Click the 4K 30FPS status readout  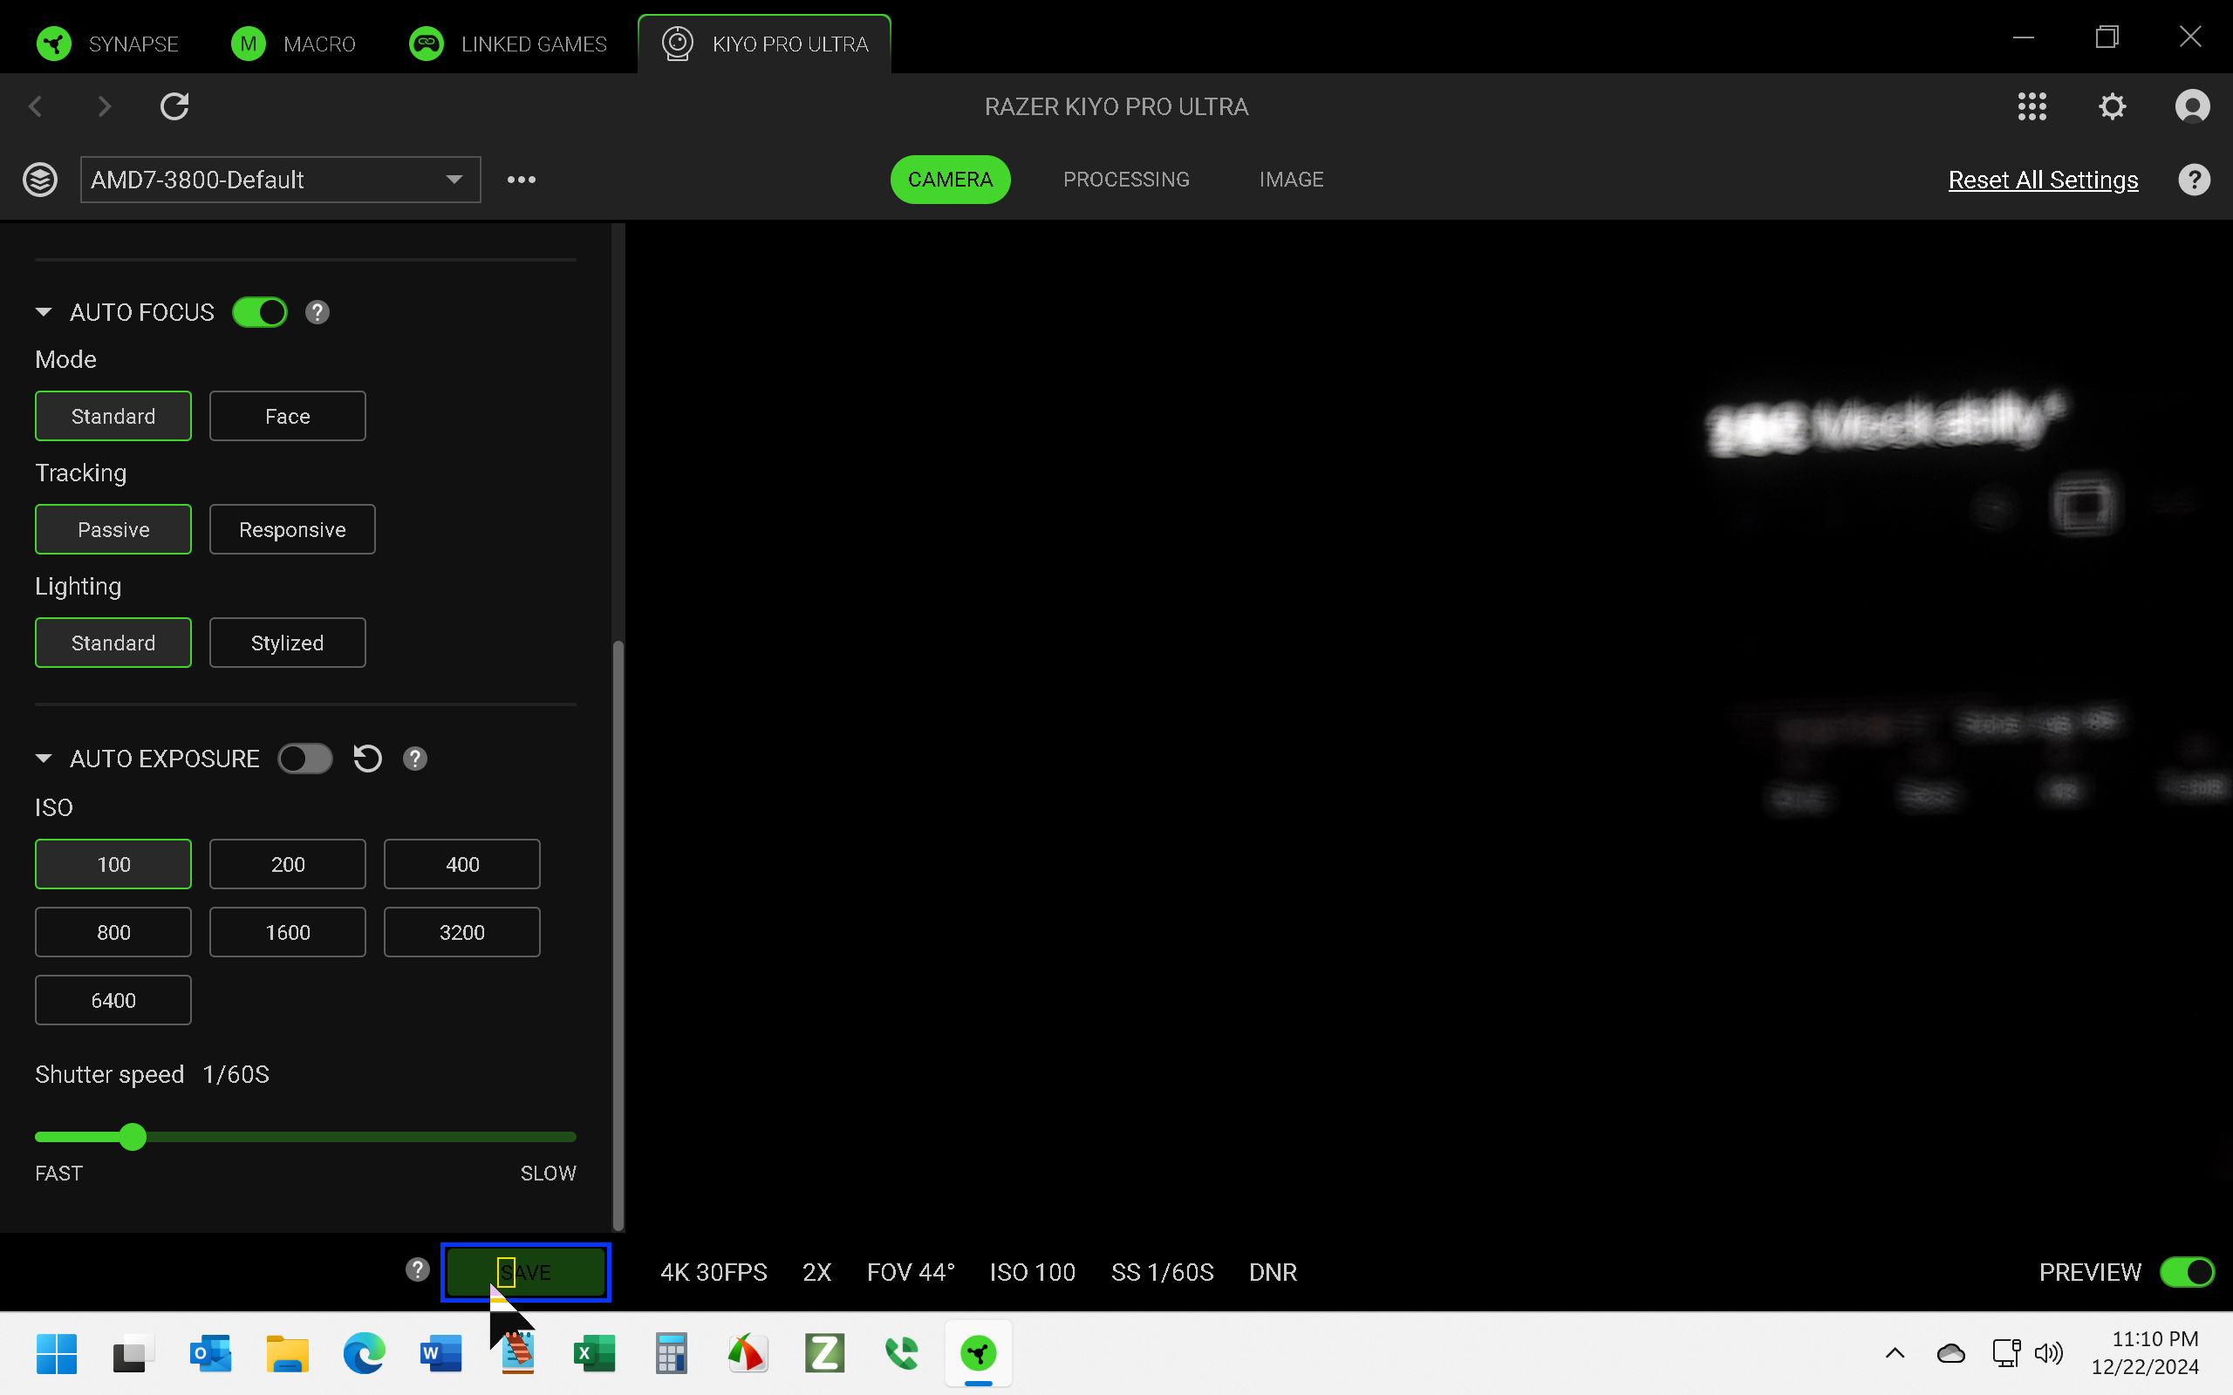click(x=714, y=1272)
